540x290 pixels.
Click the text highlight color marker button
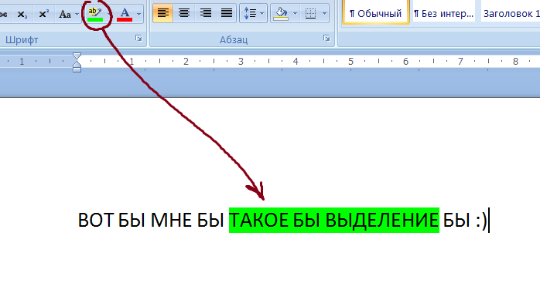[95, 14]
